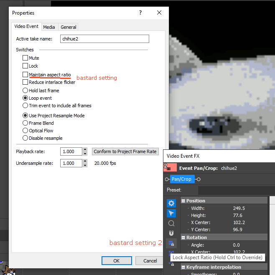This screenshot has height=275, width=275.
Task: Collapse the Keyframe interpolation section
Action: click(x=183, y=267)
